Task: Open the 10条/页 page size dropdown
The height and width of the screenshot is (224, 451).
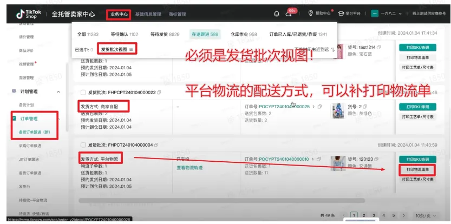Action: [426, 215]
